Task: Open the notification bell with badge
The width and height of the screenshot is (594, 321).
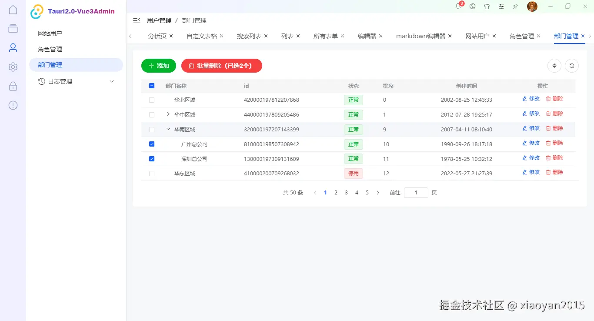Action: (458, 7)
